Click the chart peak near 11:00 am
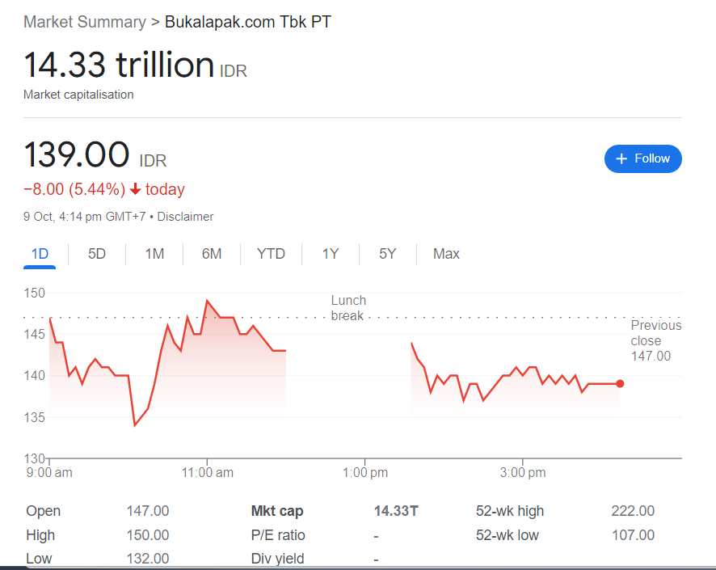The height and width of the screenshot is (570, 716). tap(208, 301)
